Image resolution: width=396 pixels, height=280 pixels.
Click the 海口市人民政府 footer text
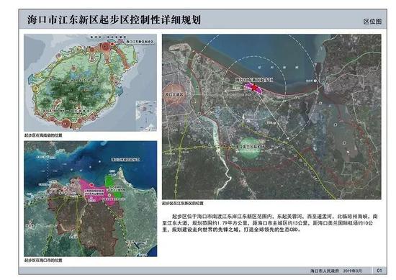tap(324, 271)
